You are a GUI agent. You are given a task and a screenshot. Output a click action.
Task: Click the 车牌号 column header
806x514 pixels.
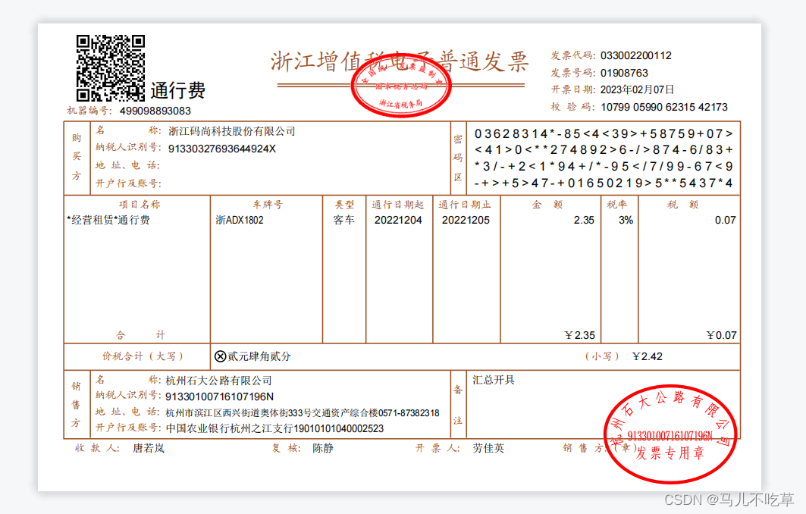pos(268,205)
